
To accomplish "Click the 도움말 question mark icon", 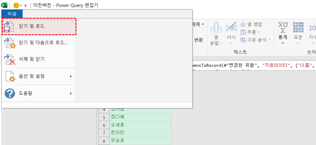I will click(x=10, y=93).
